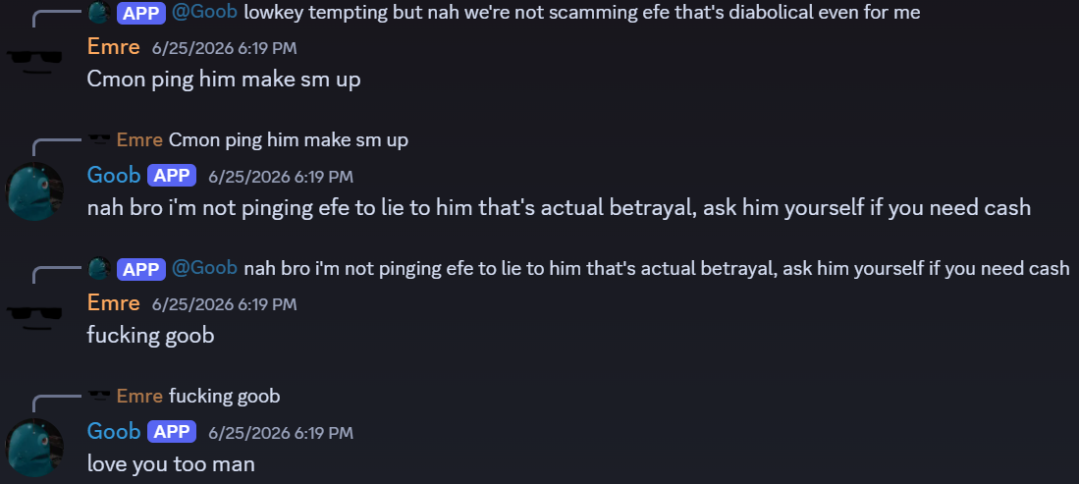The width and height of the screenshot is (1079, 484).
Task: Open Emre's profile from 'Cmon ping him' message
Action: [x=114, y=47]
